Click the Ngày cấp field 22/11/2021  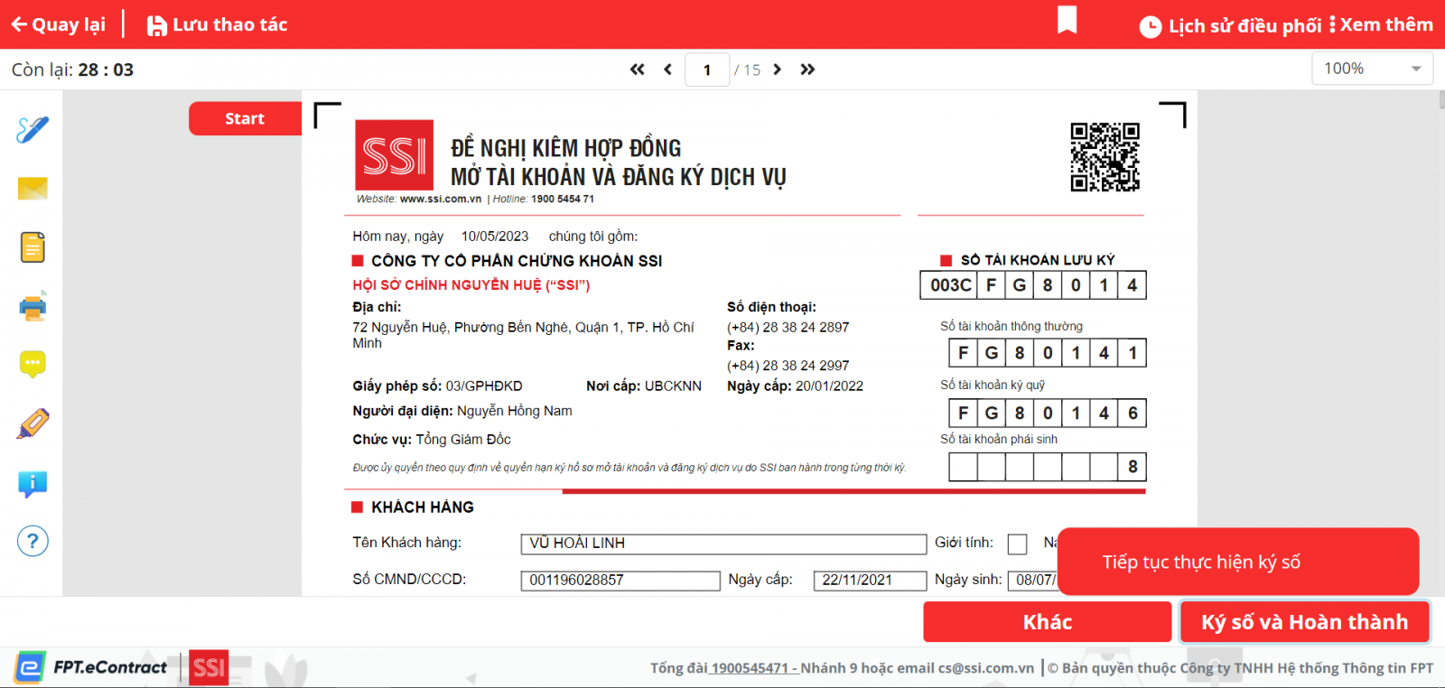[870, 581]
